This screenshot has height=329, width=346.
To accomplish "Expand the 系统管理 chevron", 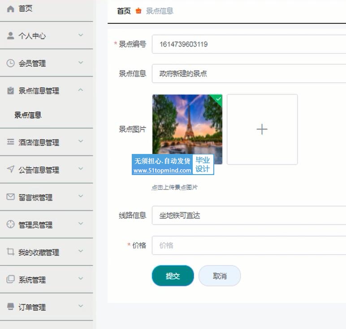I will [x=81, y=278].
